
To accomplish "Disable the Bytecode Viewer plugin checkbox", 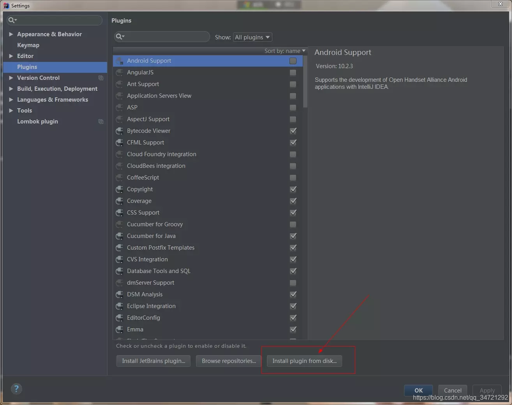I will [x=293, y=131].
